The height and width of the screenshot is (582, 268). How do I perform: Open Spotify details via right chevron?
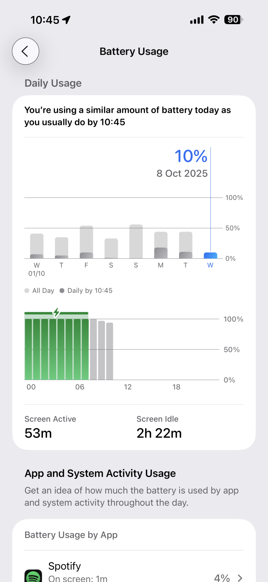(x=240, y=578)
